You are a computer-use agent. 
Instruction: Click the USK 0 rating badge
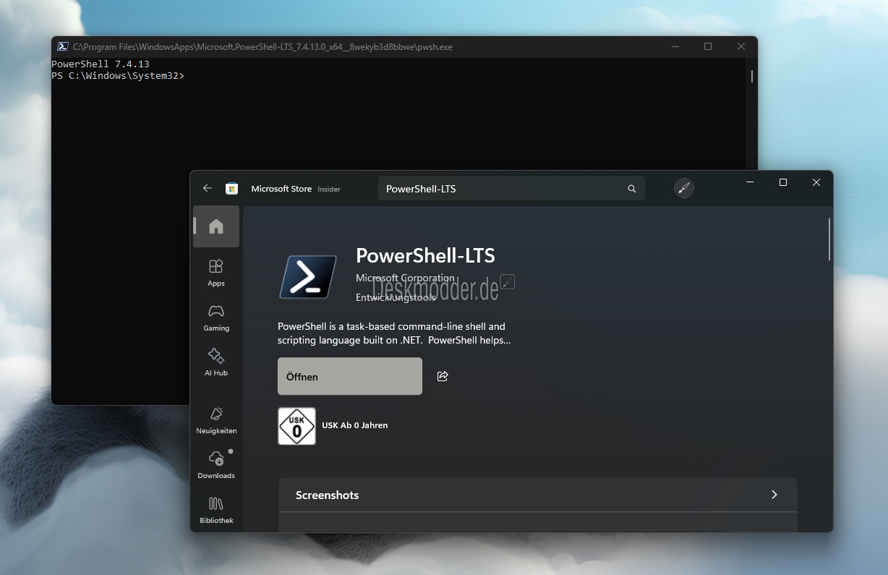click(296, 426)
